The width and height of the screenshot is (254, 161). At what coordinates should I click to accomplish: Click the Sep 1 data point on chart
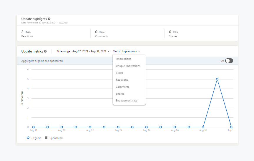(231, 127)
